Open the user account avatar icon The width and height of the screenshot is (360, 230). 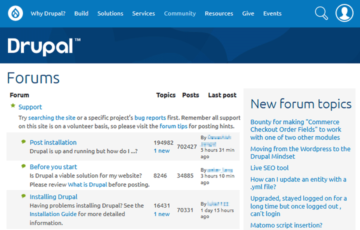tap(344, 13)
